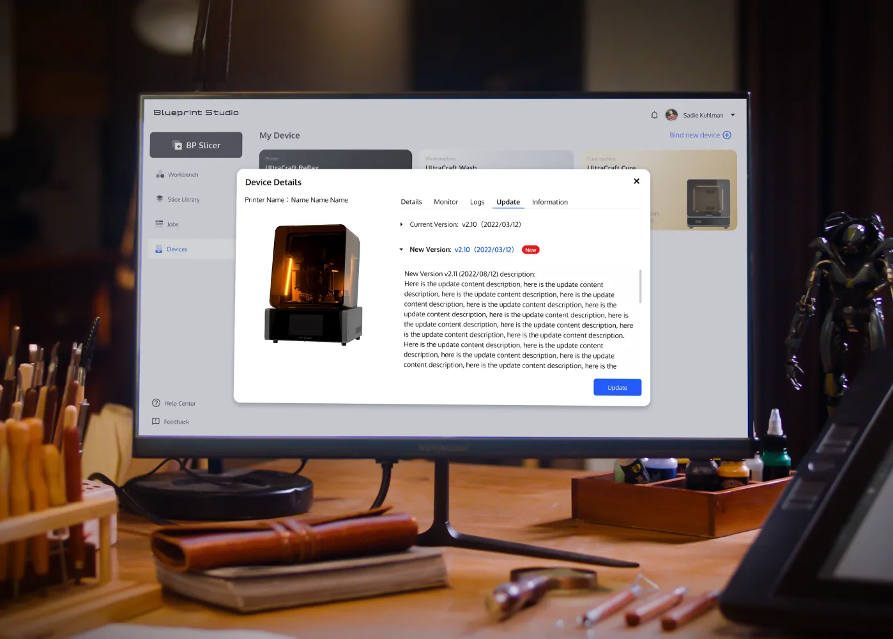893x639 pixels.
Task: Click the Workbench sidebar icon
Action: (x=160, y=174)
